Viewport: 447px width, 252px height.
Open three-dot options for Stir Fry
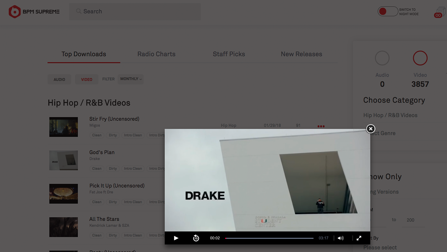coord(321,126)
